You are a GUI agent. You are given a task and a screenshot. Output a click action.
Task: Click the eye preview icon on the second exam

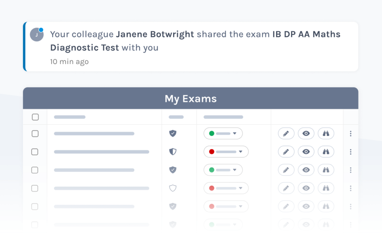(306, 151)
